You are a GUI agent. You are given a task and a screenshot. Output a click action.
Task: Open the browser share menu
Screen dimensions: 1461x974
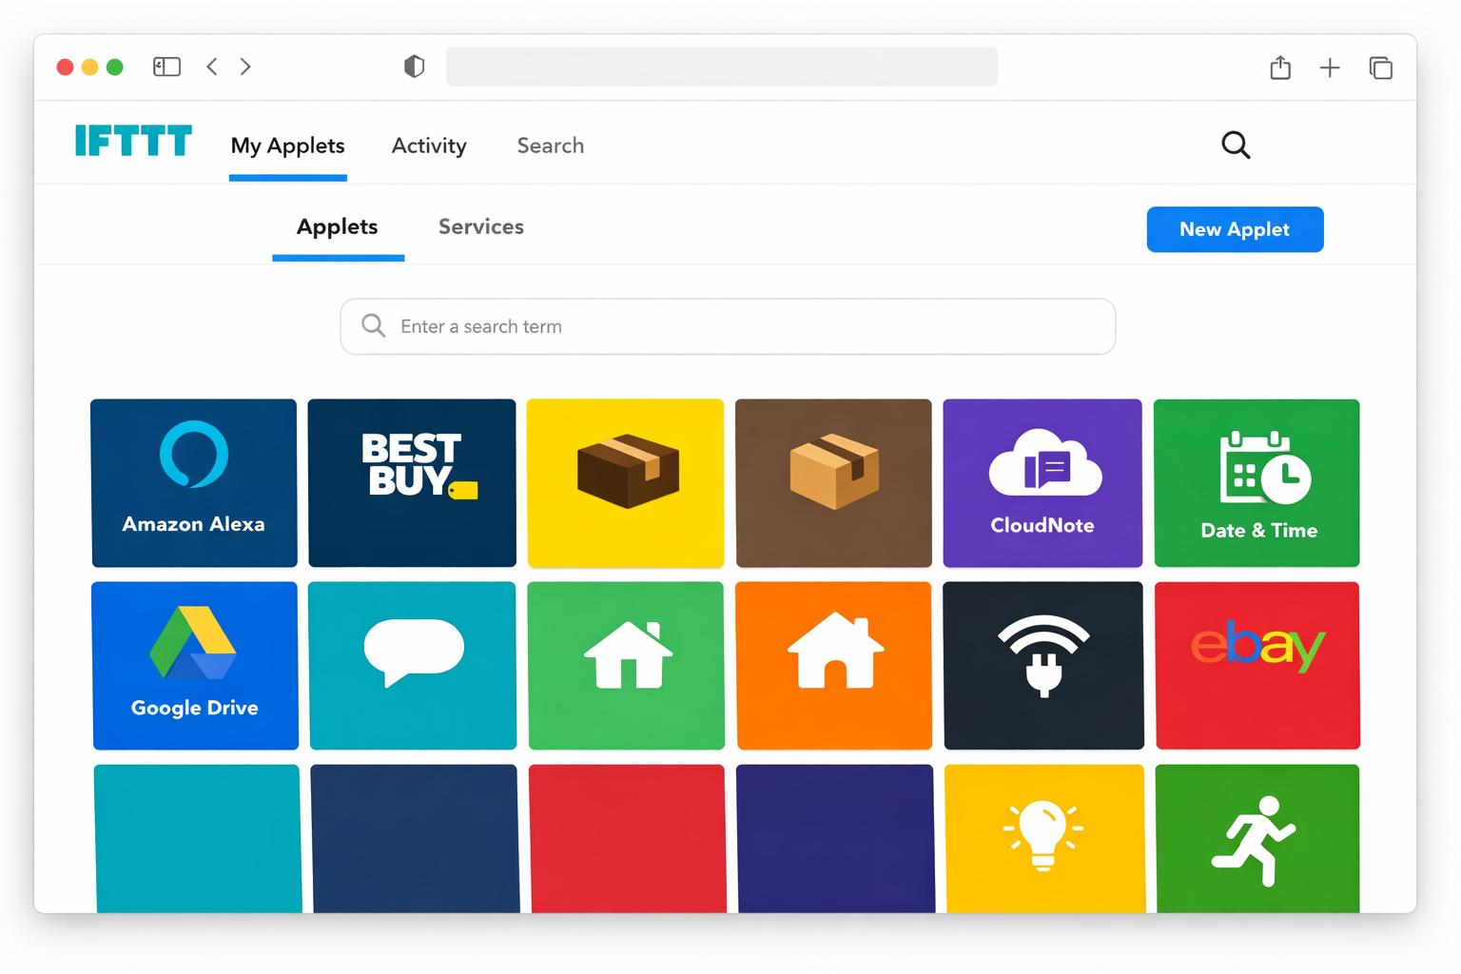[x=1280, y=68]
